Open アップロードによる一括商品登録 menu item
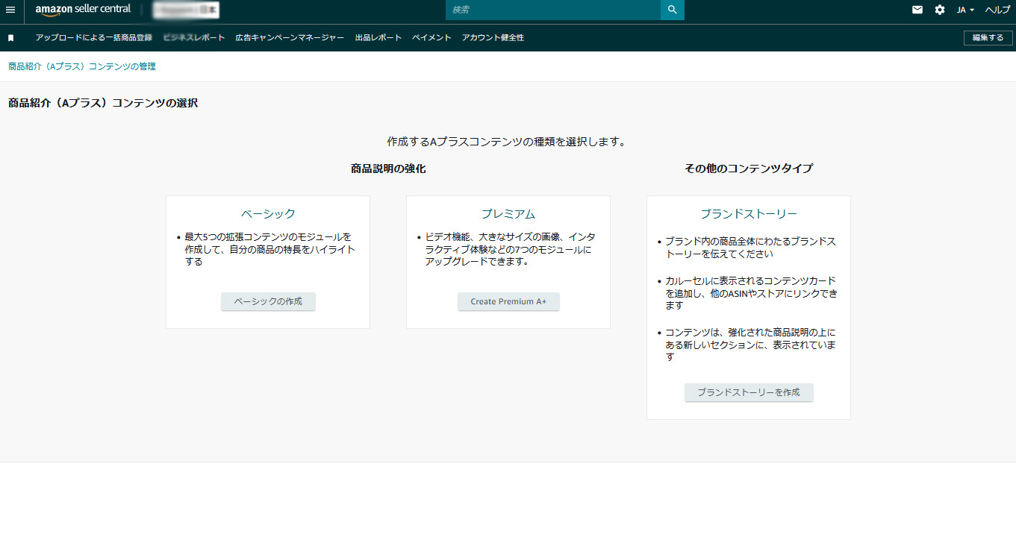Screen dimensions: 1016x537 click(x=94, y=37)
